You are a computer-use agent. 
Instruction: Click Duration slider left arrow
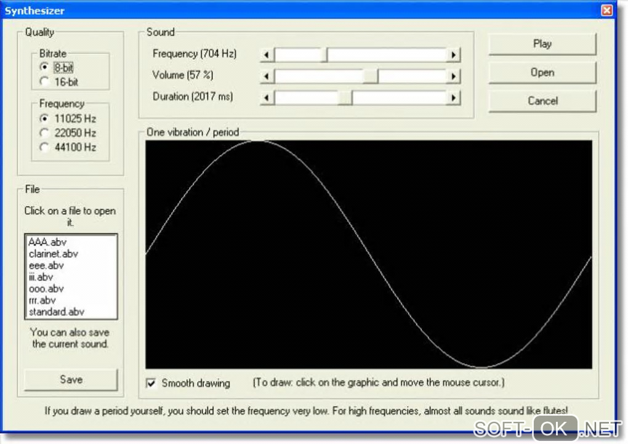click(x=267, y=97)
